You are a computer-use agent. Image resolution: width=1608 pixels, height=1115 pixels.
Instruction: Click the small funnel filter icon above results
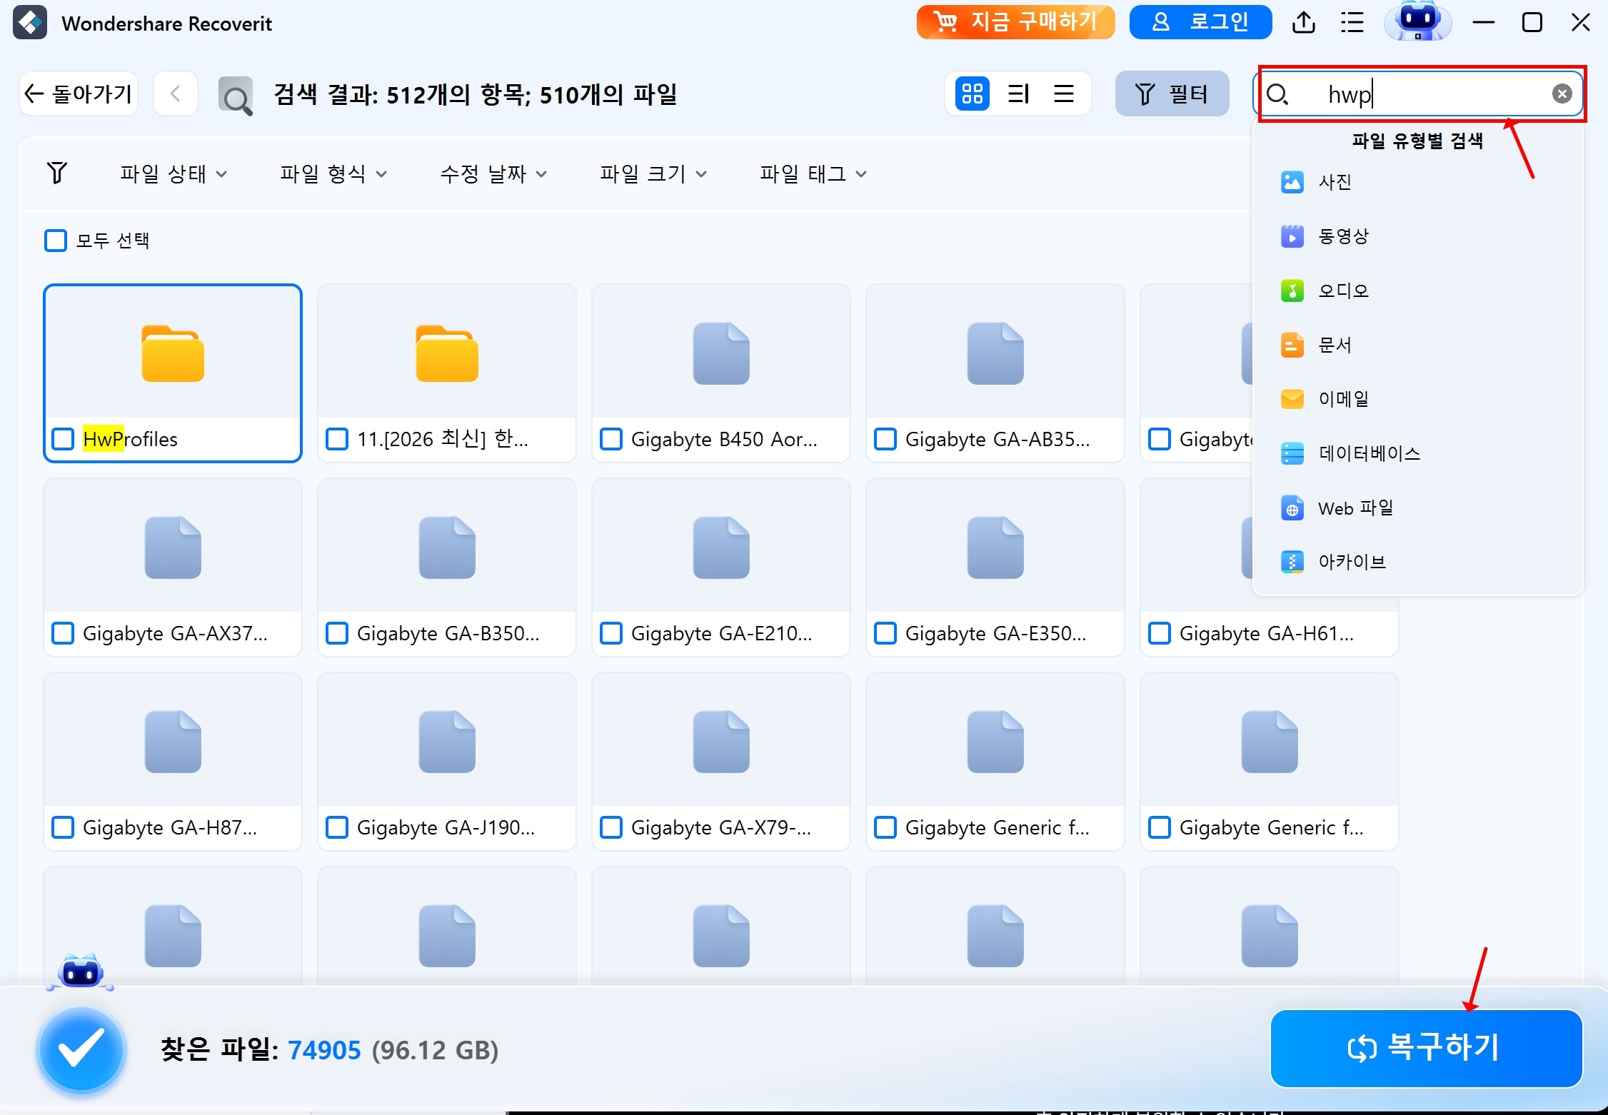[x=58, y=172]
